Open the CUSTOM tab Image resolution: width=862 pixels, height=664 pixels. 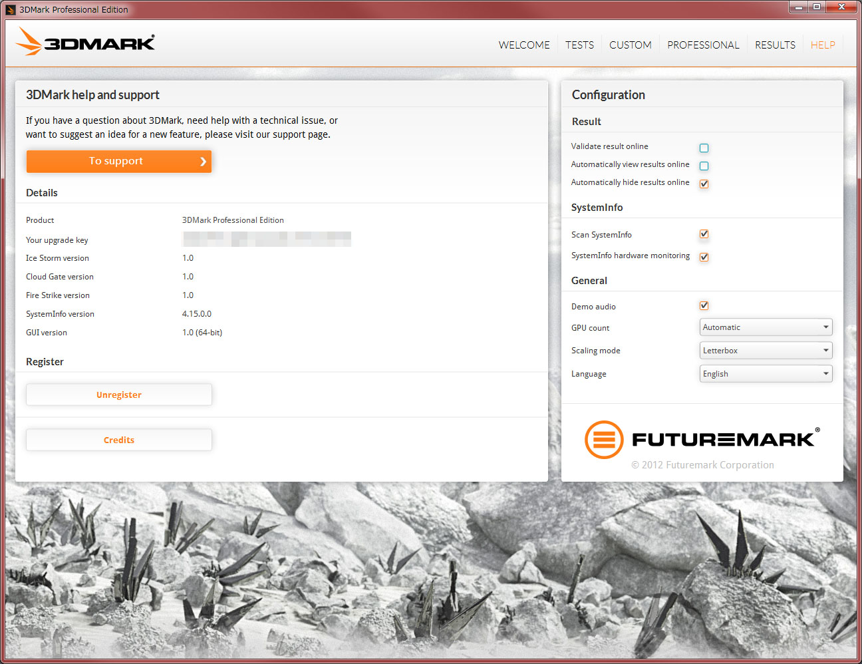(630, 45)
